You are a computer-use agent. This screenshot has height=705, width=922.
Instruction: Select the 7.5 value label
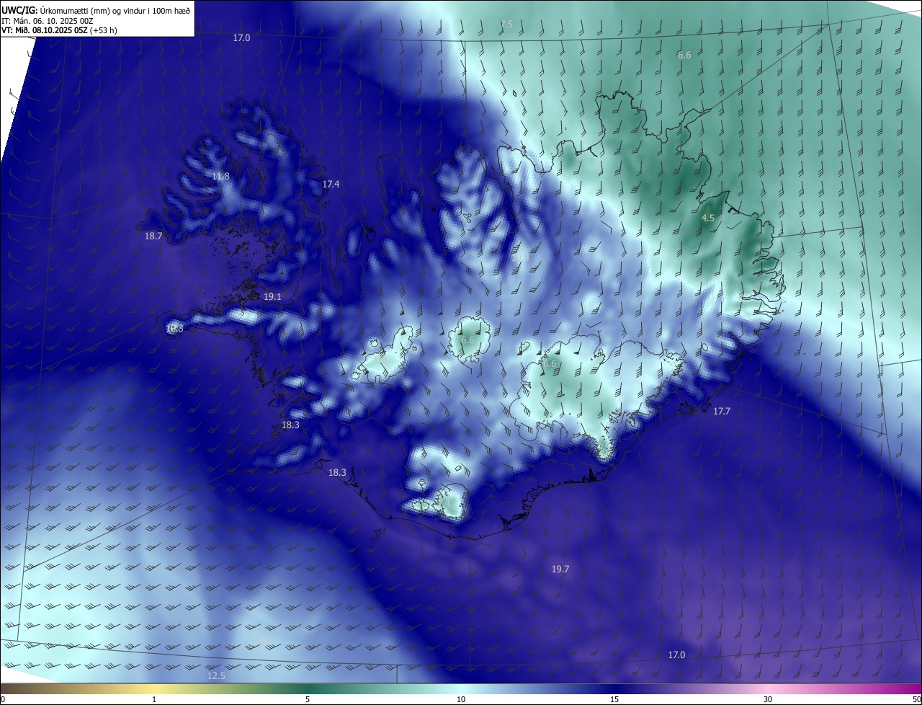click(506, 25)
